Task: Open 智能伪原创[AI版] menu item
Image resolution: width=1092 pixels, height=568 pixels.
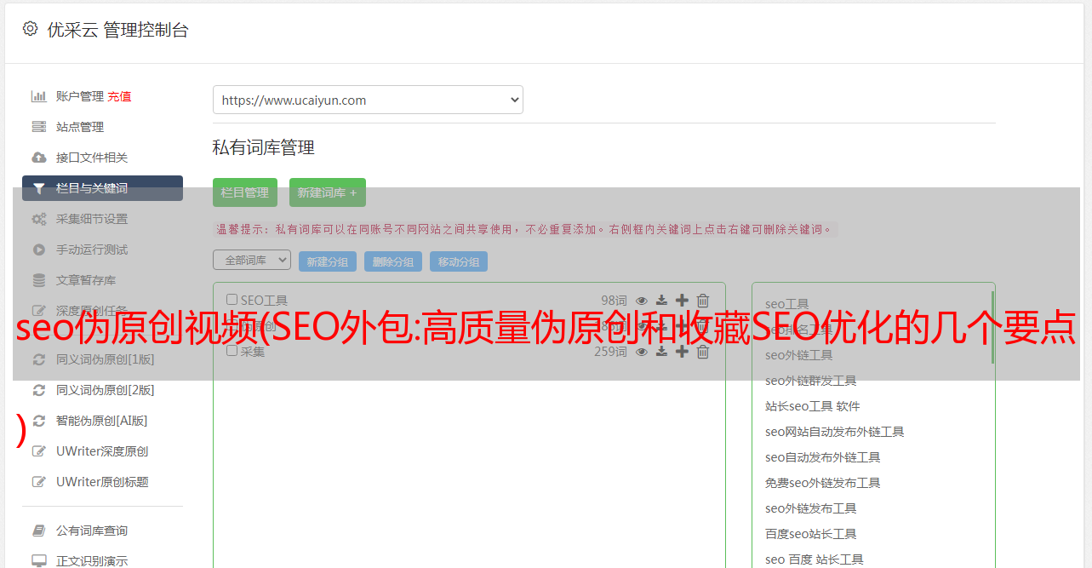Action: tap(102, 421)
